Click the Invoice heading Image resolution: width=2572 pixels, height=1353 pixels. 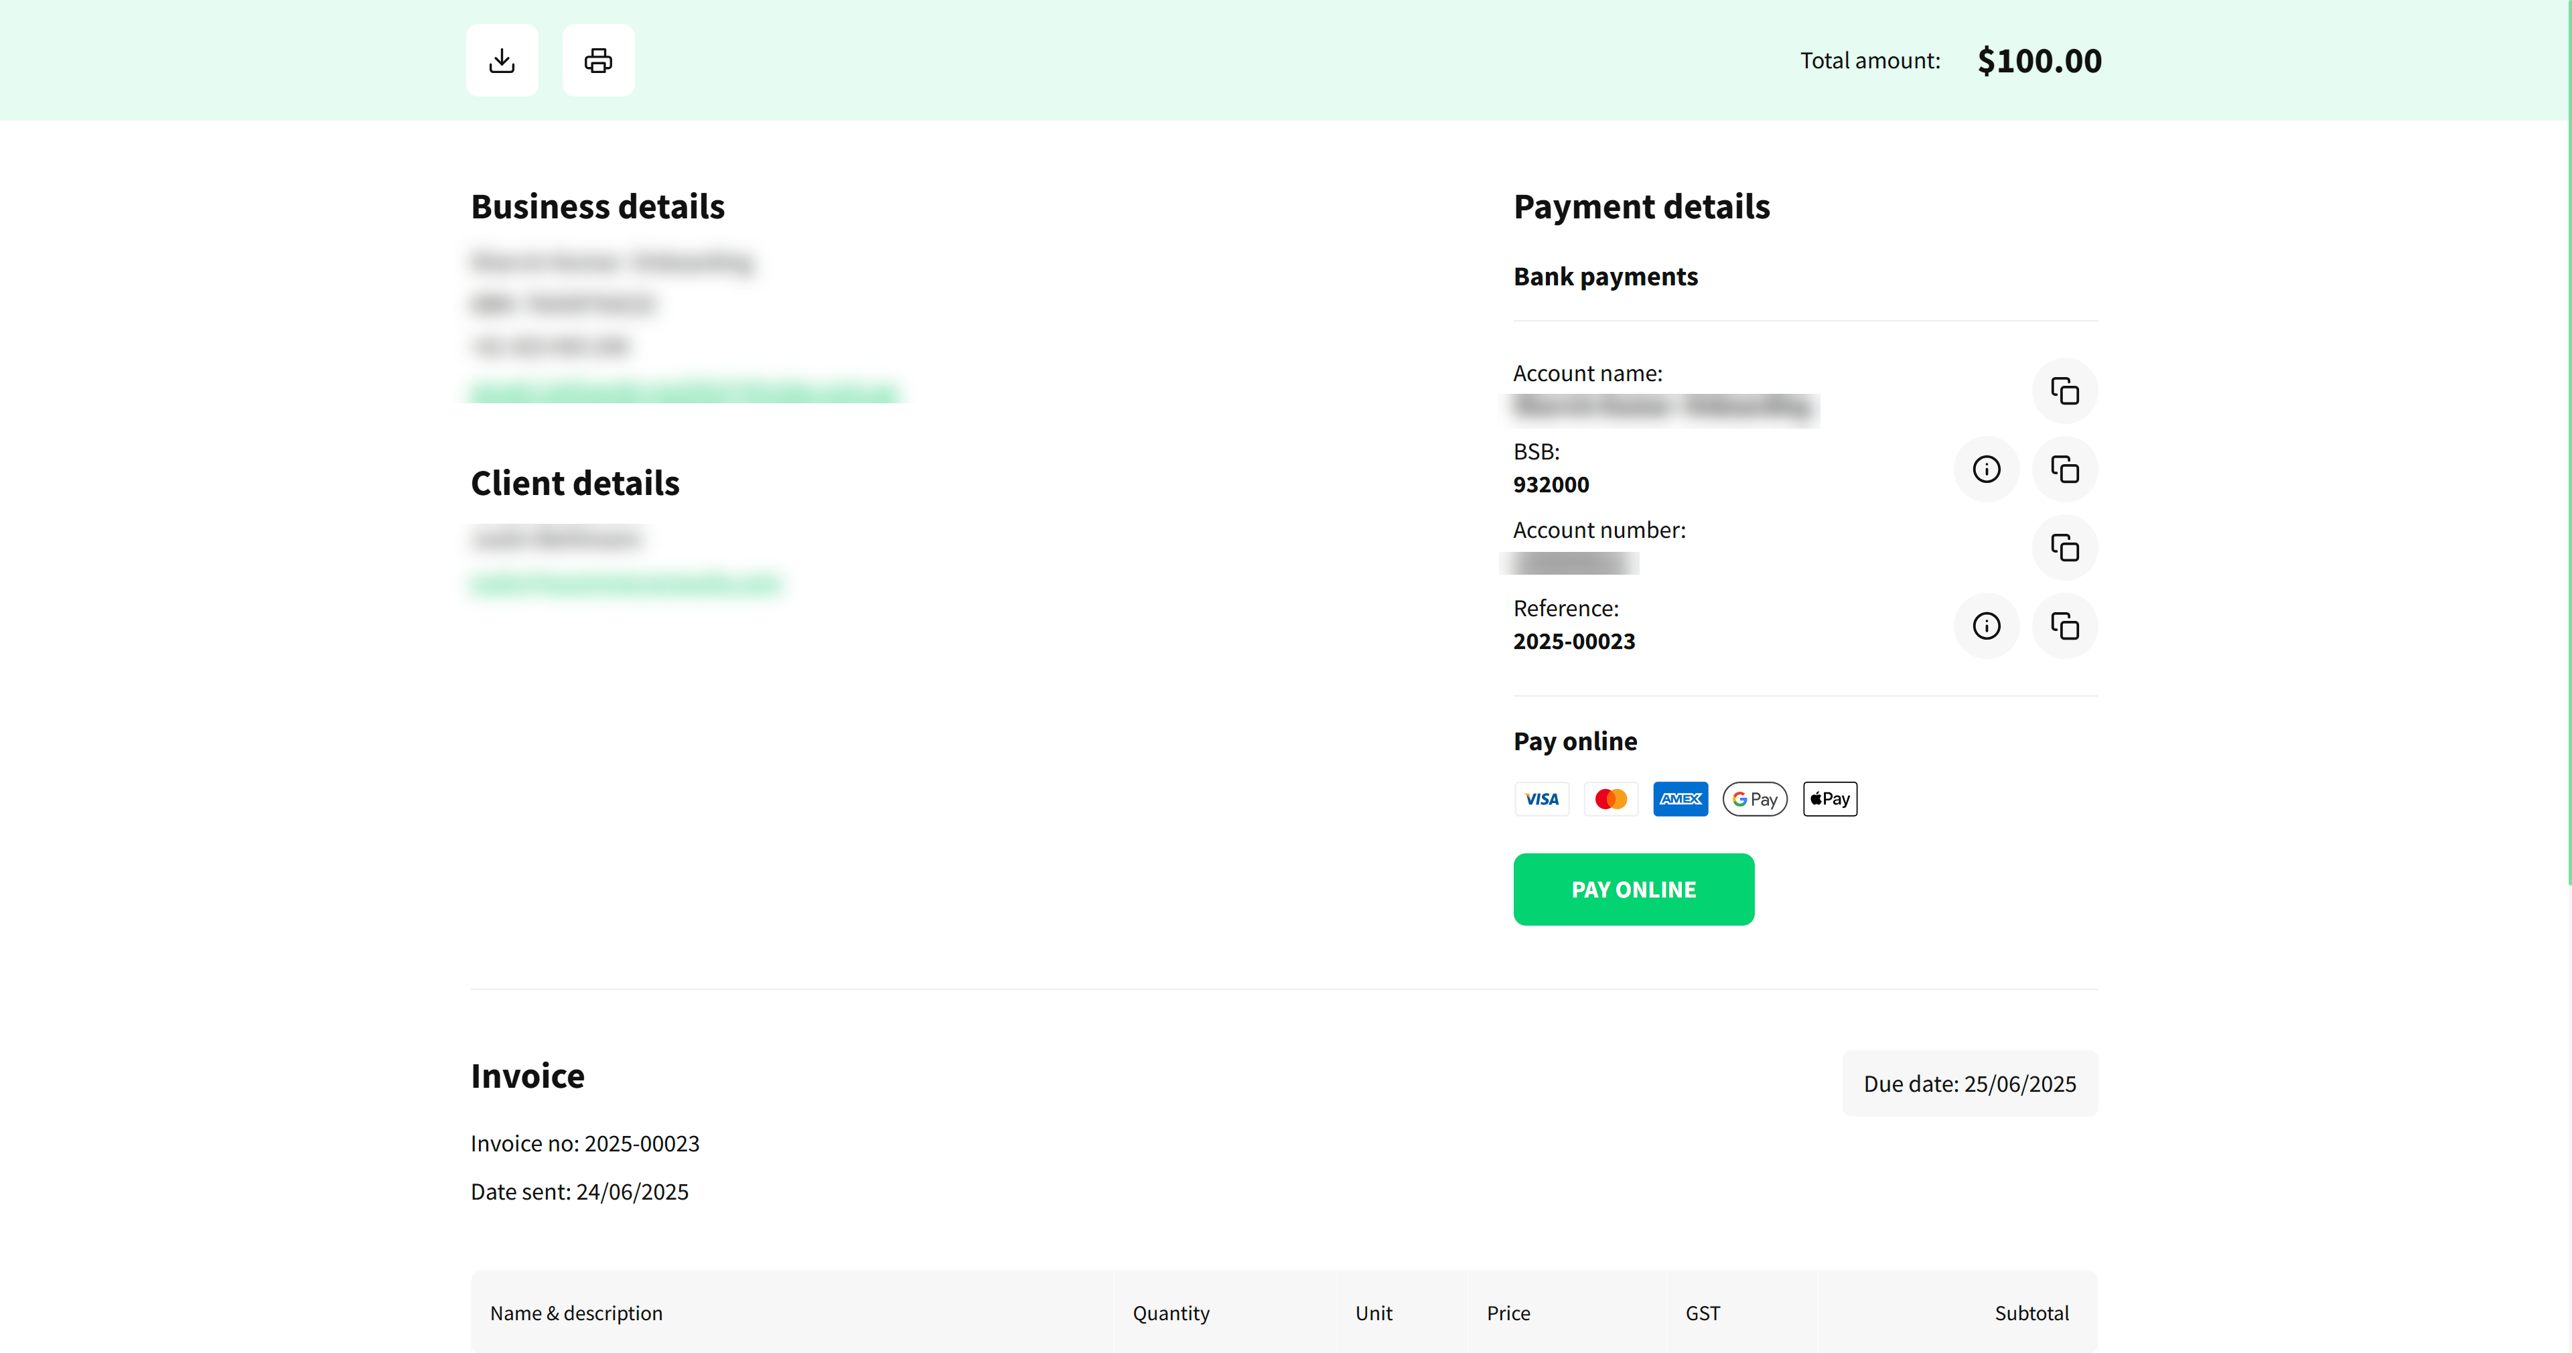point(528,1076)
